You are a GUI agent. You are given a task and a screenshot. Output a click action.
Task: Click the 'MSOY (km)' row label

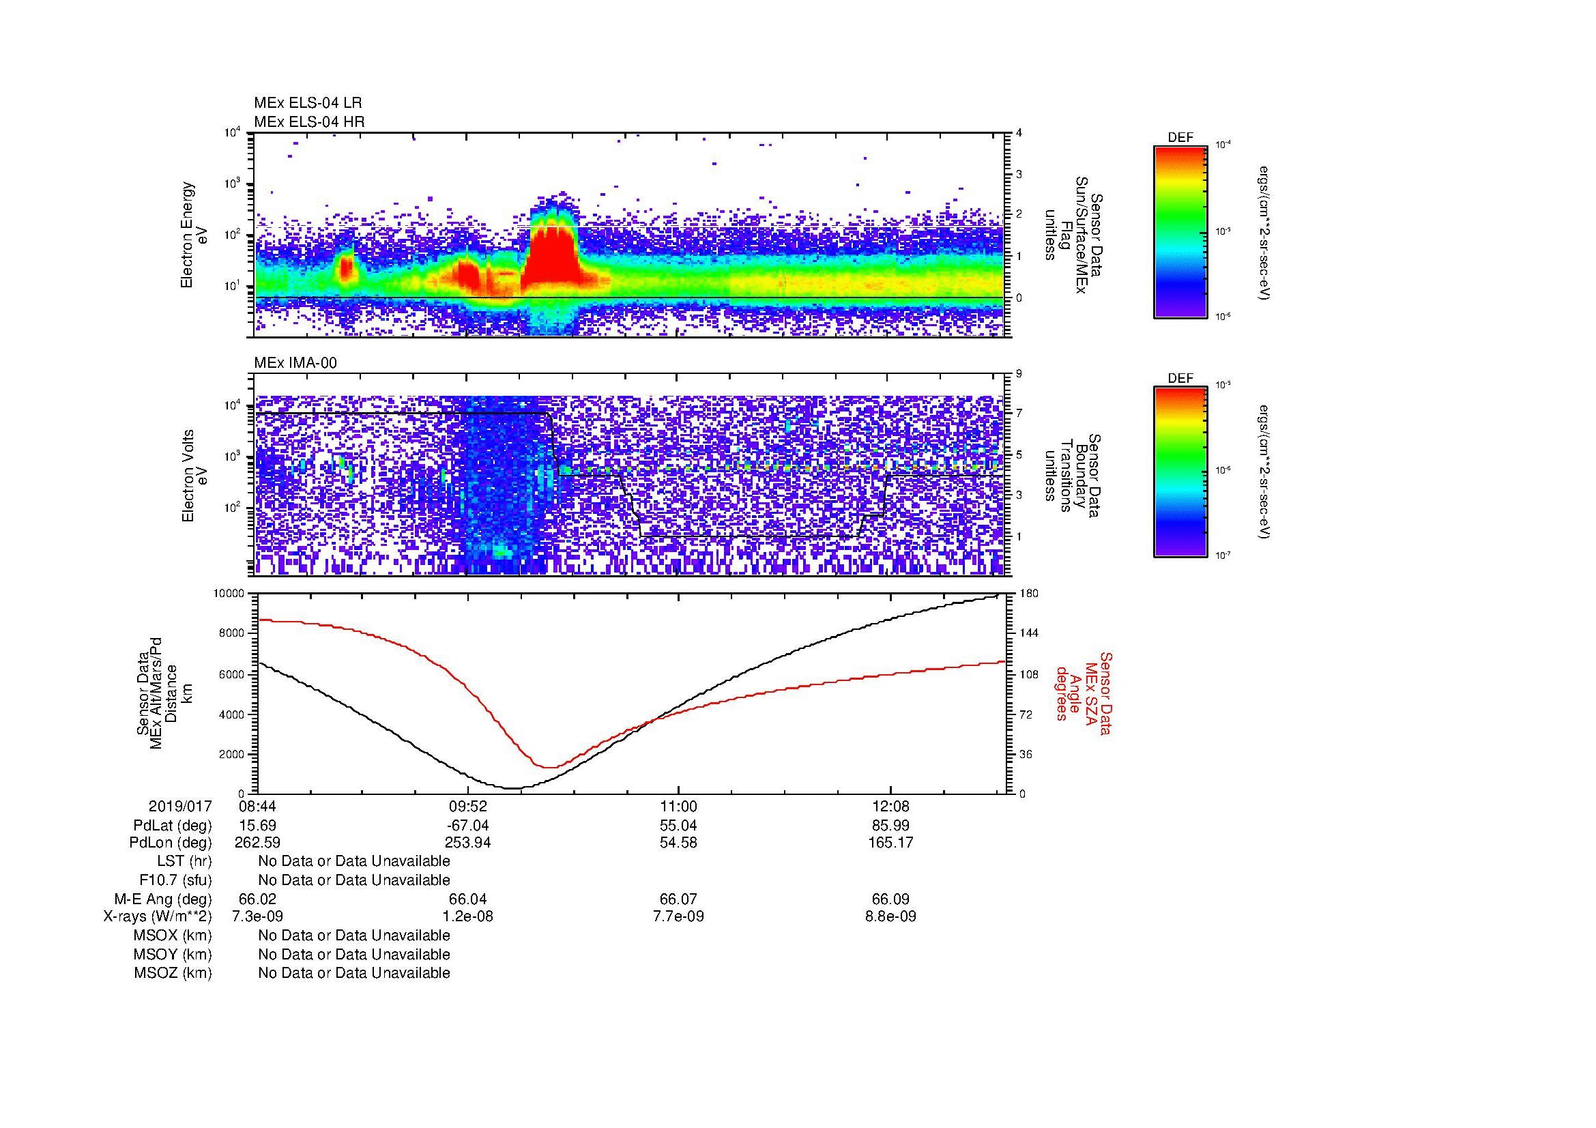[x=173, y=955]
